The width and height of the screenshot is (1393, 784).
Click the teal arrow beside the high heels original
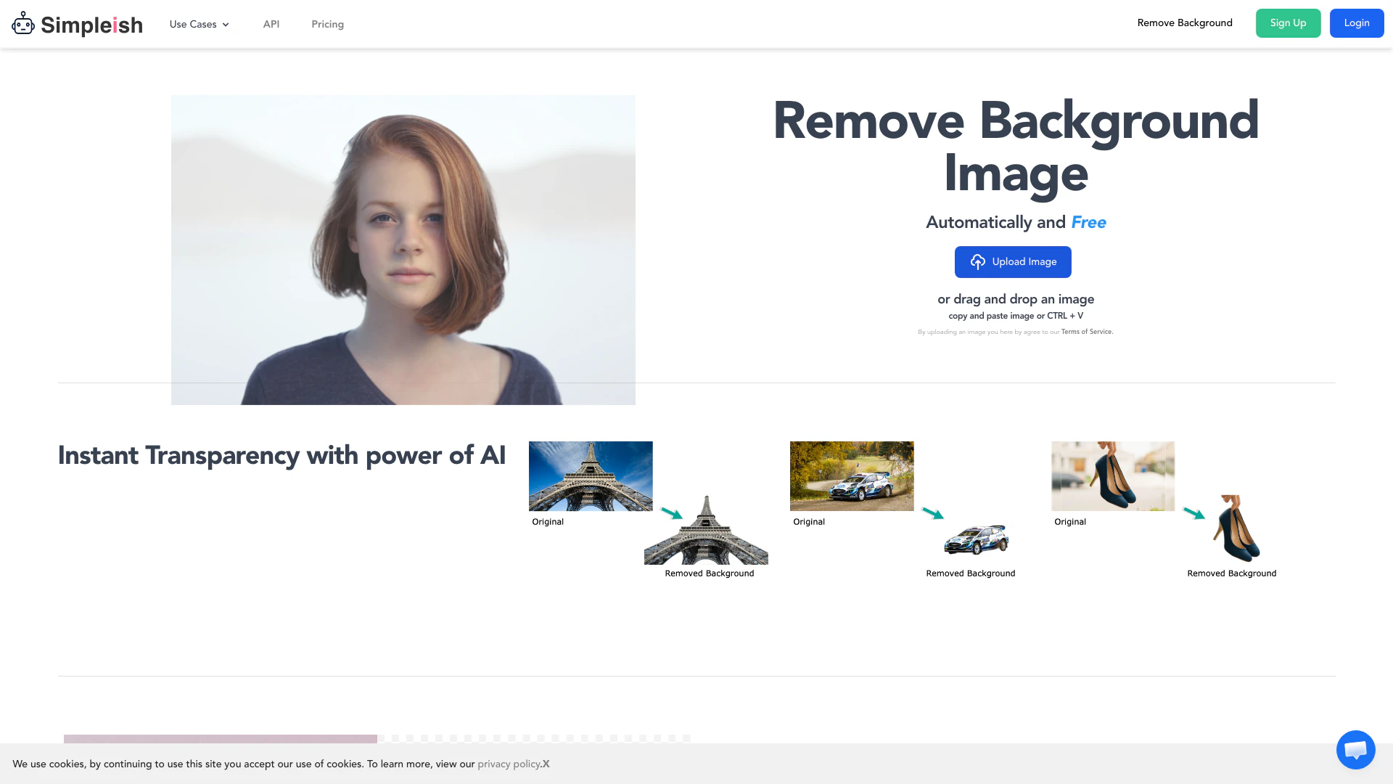[x=1193, y=513]
